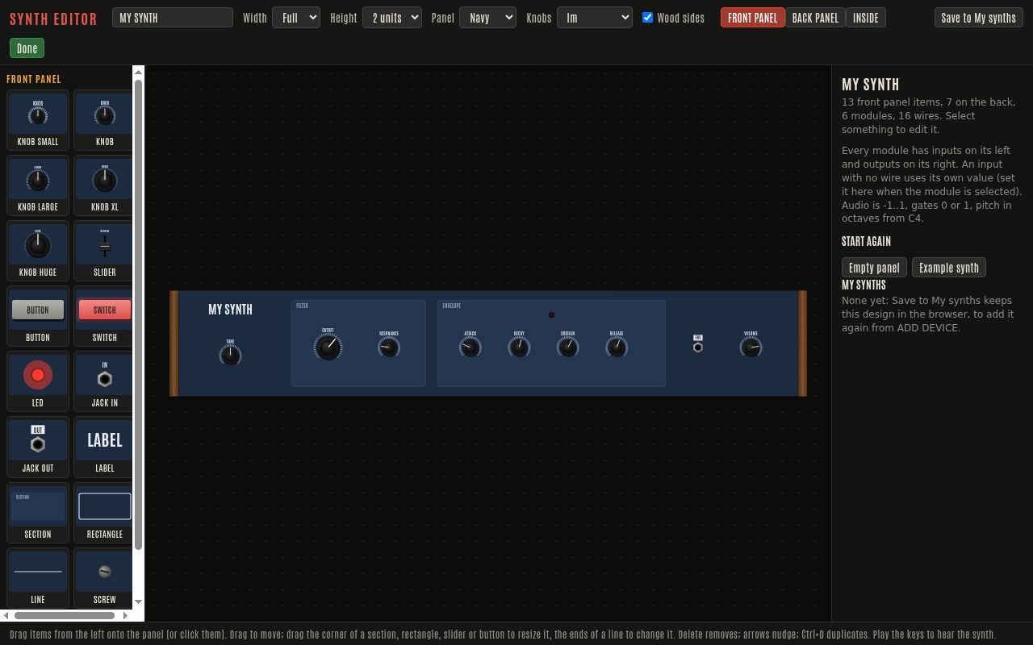Open the Width dropdown
Viewport: 1033px width, 645px height.
tap(296, 17)
